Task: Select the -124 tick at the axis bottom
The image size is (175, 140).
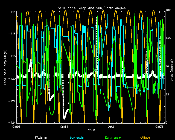Action: 12,122
